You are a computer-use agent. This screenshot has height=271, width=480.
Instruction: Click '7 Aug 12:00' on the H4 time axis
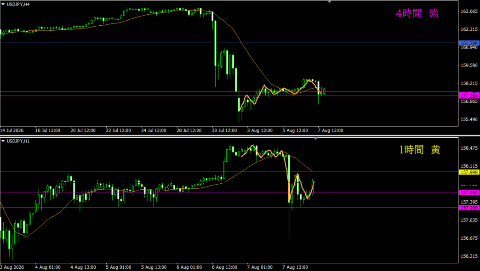331,130
